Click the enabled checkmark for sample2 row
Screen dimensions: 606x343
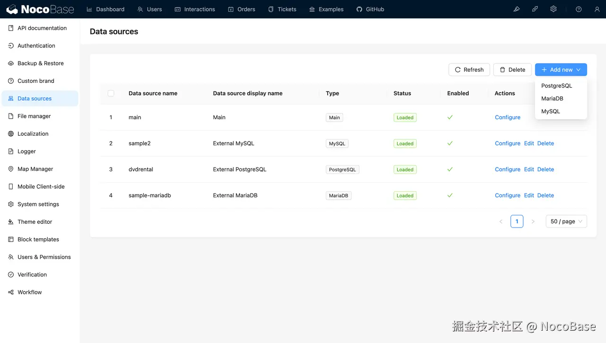tap(450, 143)
